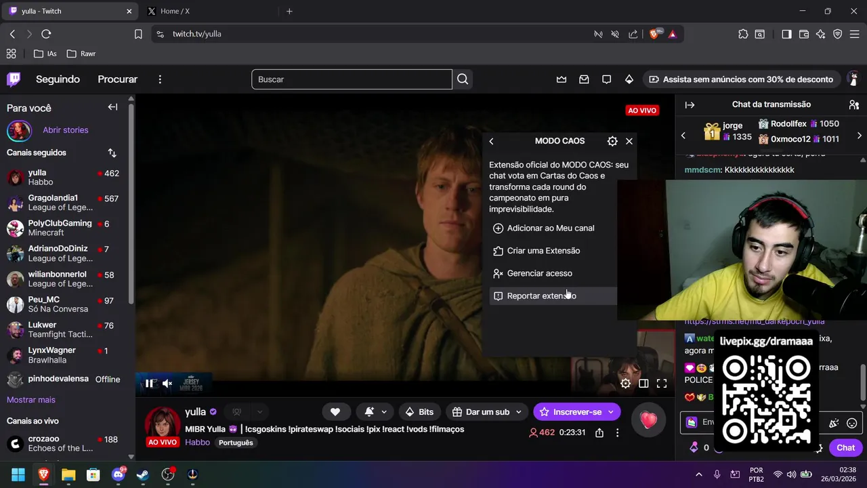The image size is (867, 488).
Task: Open the three-dot menu beside Procurar
Action: tap(160, 79)
